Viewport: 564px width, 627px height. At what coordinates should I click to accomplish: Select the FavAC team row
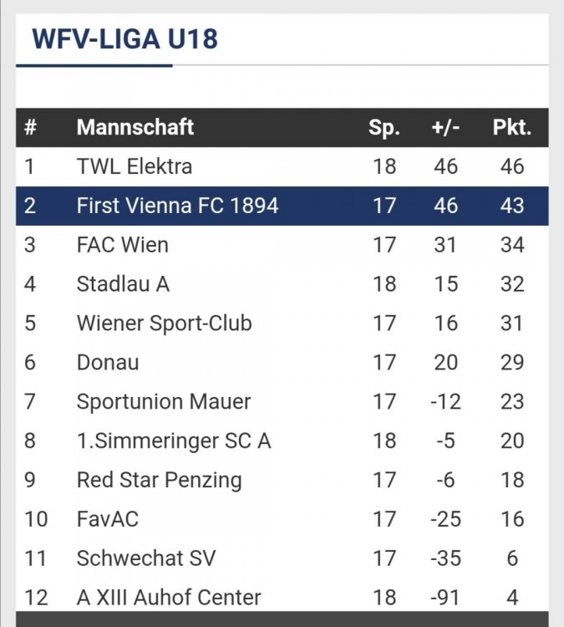(282, 519)
